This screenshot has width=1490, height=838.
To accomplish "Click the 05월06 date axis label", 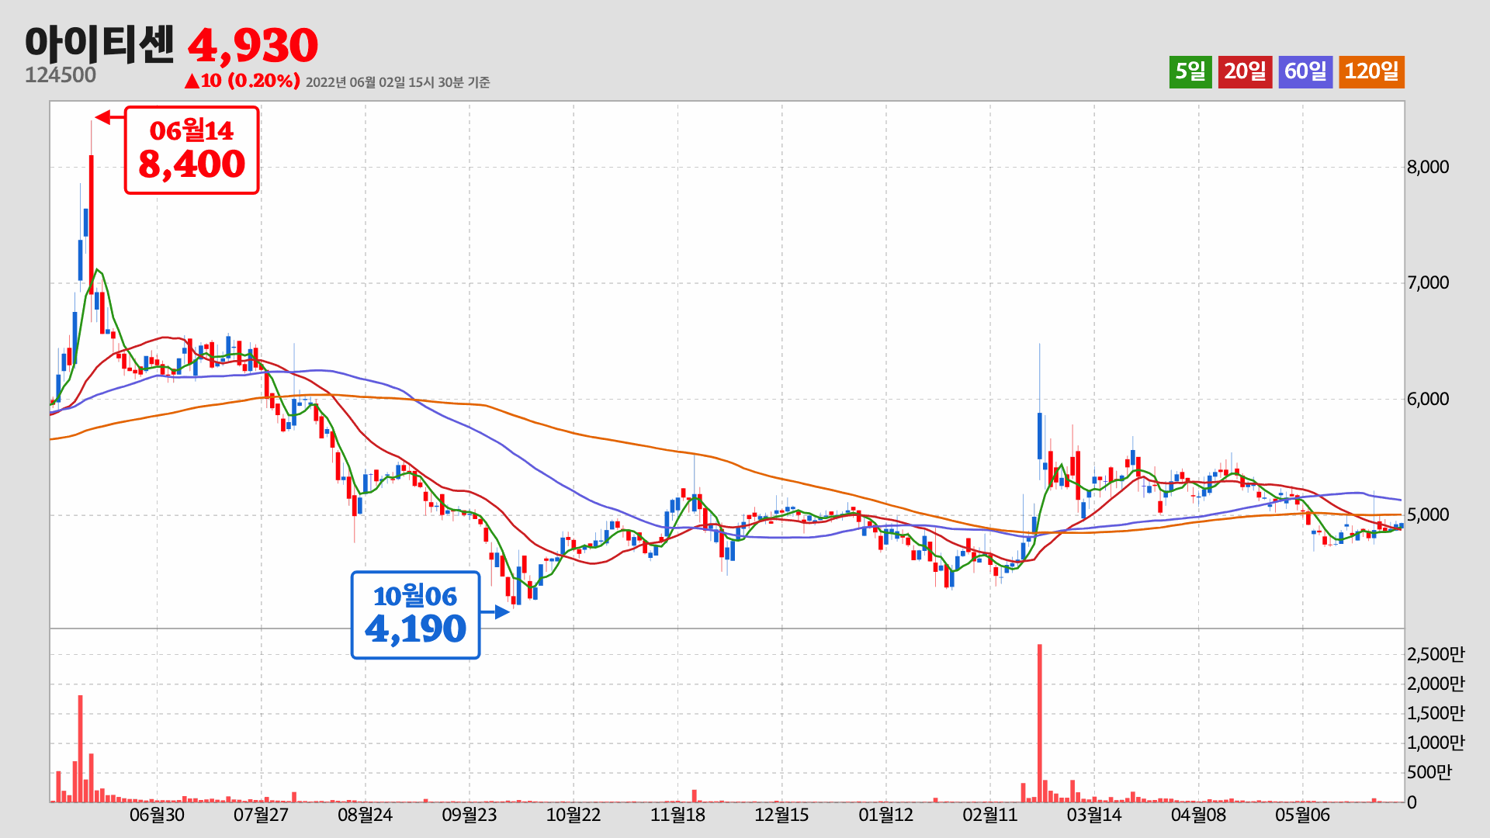I will pyautogui.click(x=1302, y=815).
